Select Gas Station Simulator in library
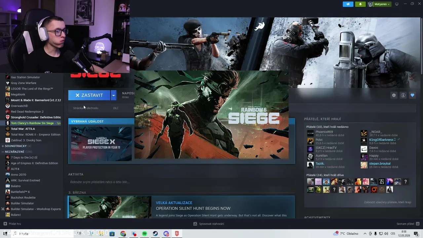Viewport: 423px width, 238px height. [25, 77]
